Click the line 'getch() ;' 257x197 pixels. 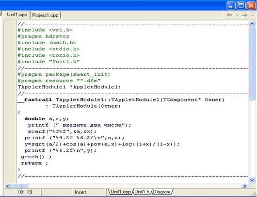pyautogui.click(x=36, y=157)
